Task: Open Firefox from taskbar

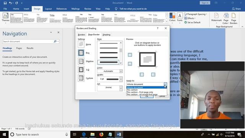Action: tap(101, 135)
